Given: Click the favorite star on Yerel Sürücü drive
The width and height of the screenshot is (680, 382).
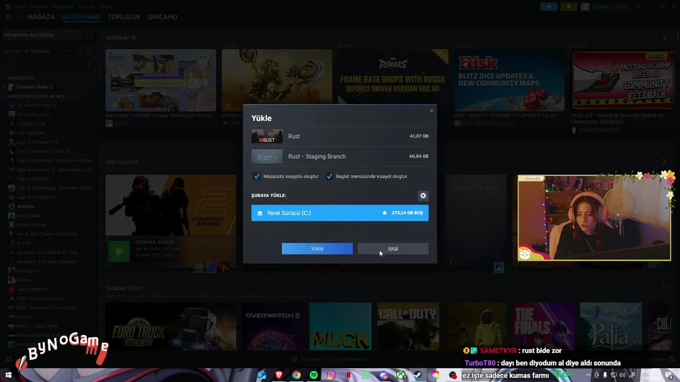Looking at the screenshot, I should (x=385, y=213).
